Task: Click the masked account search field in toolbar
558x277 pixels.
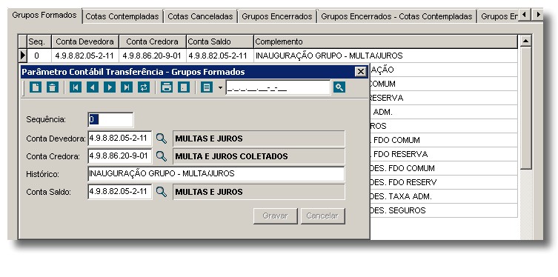Action: click(x=278, y=87)
